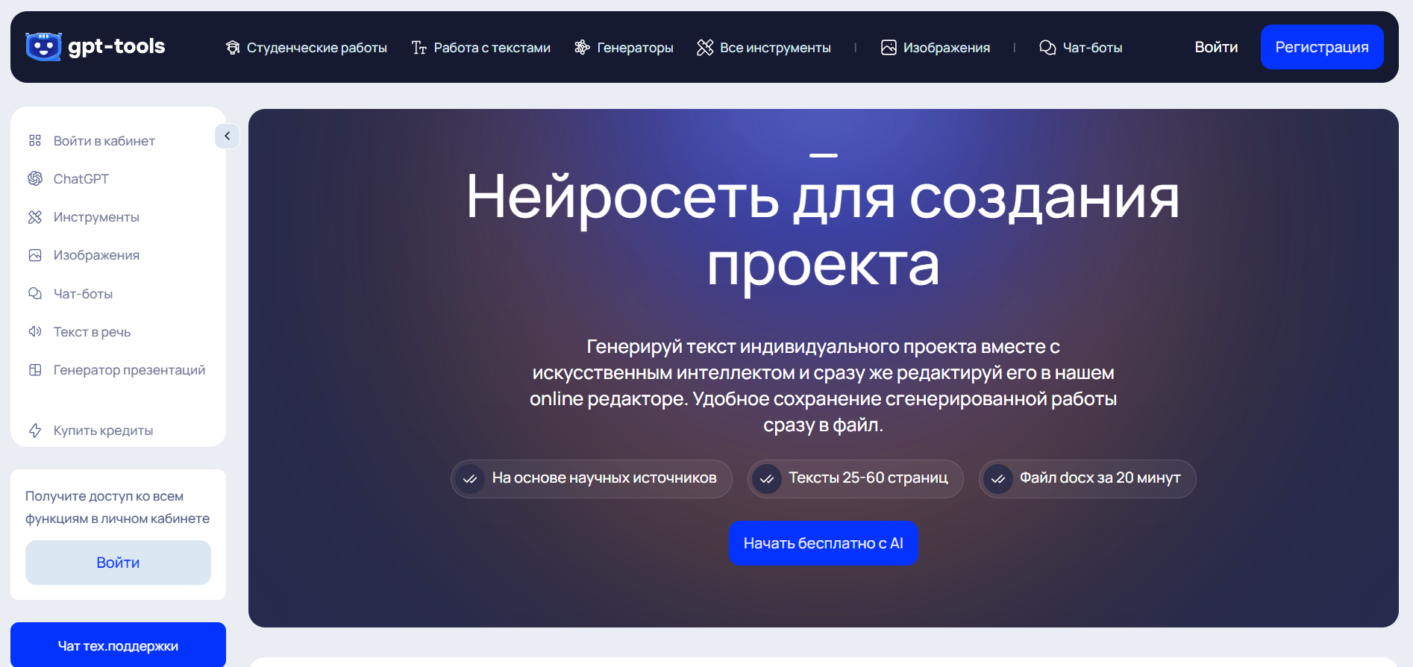Click Войти in the top header

pyautogui.click(x=1216, y=47)
